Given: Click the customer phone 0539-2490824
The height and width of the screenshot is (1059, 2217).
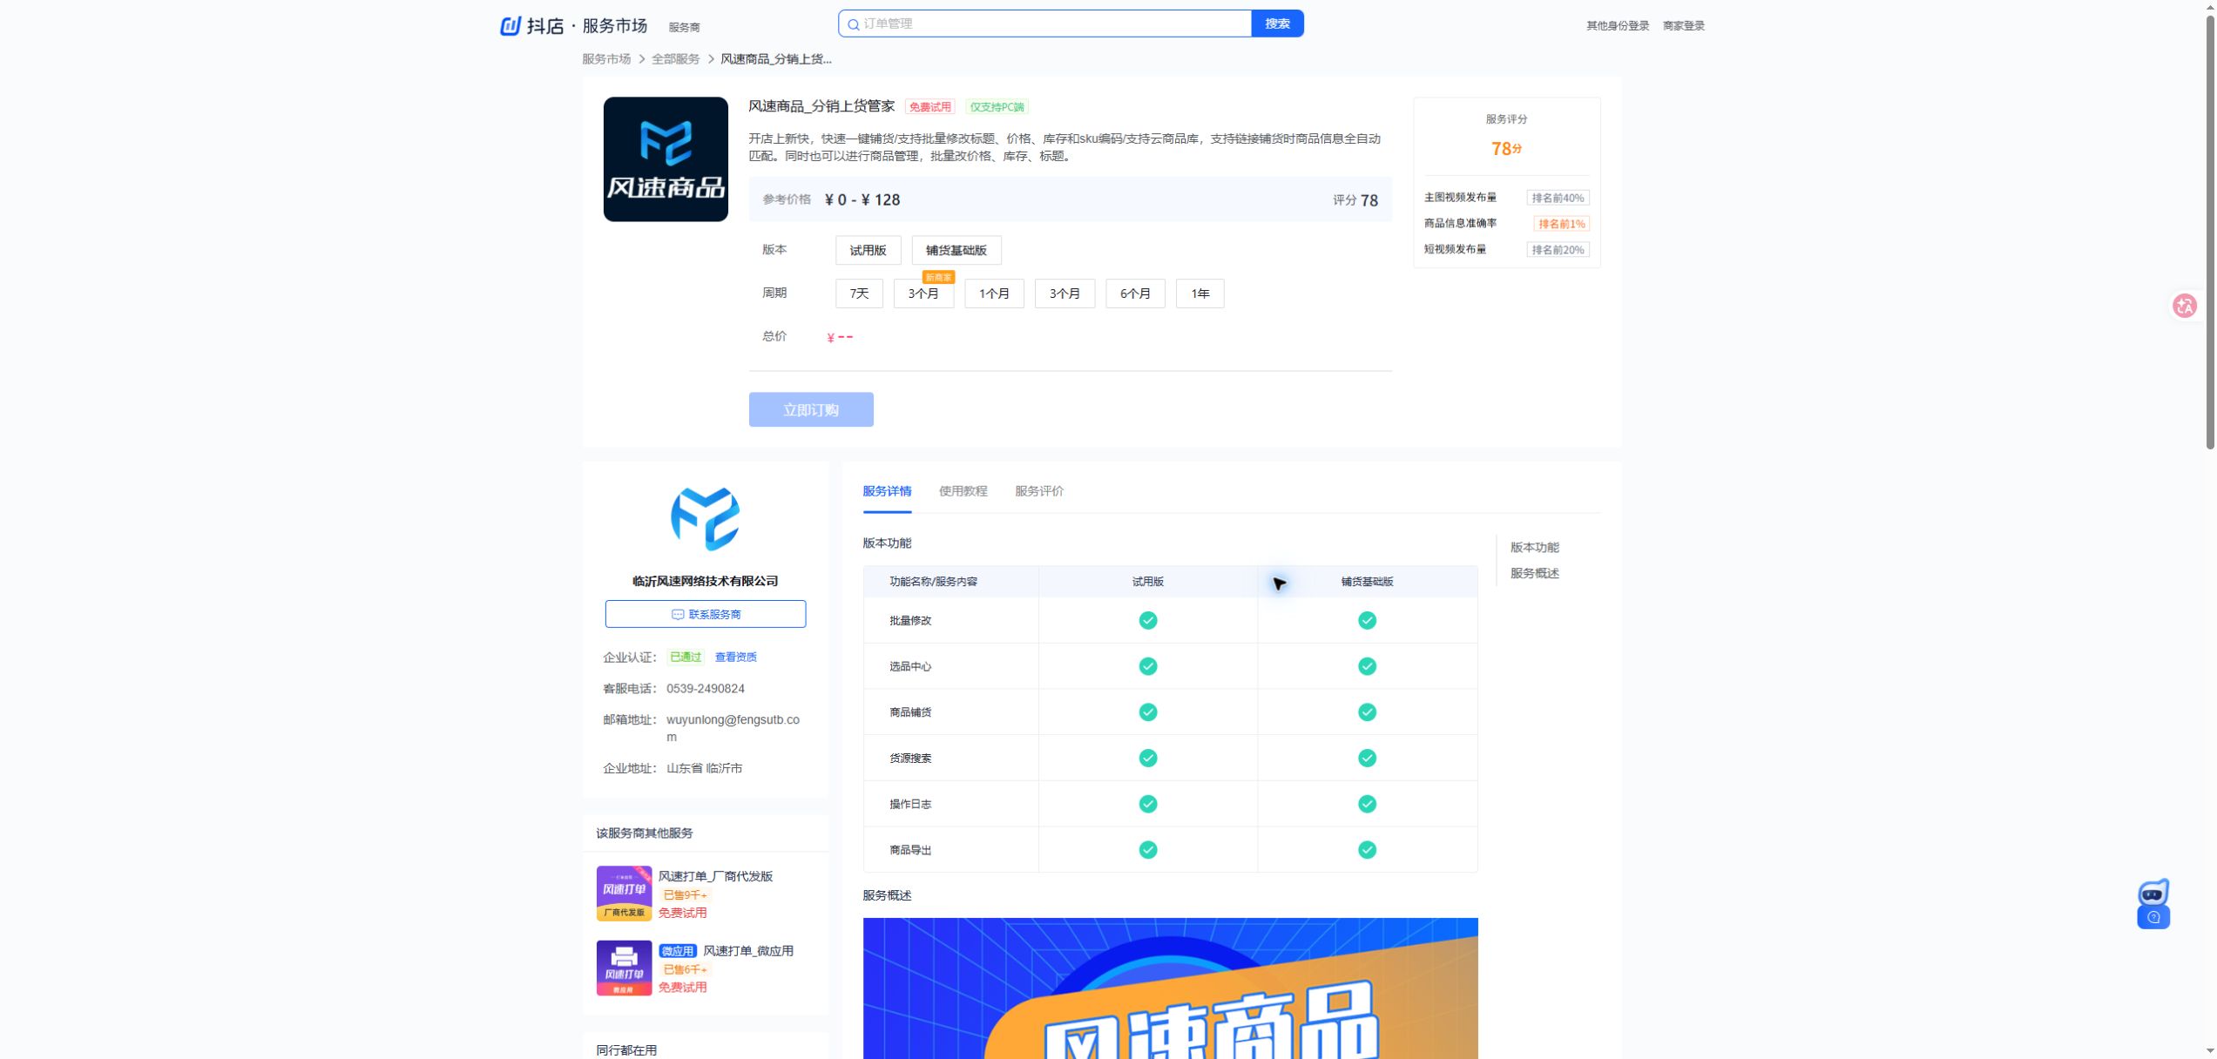Looking at the screenshot, I should coord(705,689).
